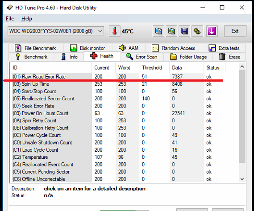Select the (C6) Offline Uncorrectable row

pyautogui.click(x=119, y=179)
